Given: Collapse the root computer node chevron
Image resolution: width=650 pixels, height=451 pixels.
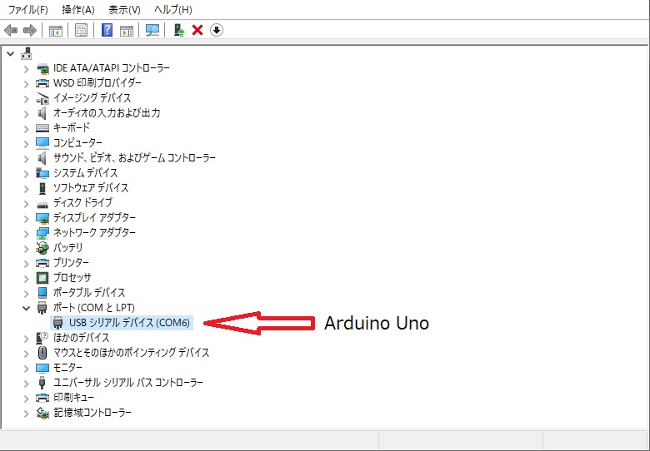Looking at the screenshot, I should tap(11, 54).
